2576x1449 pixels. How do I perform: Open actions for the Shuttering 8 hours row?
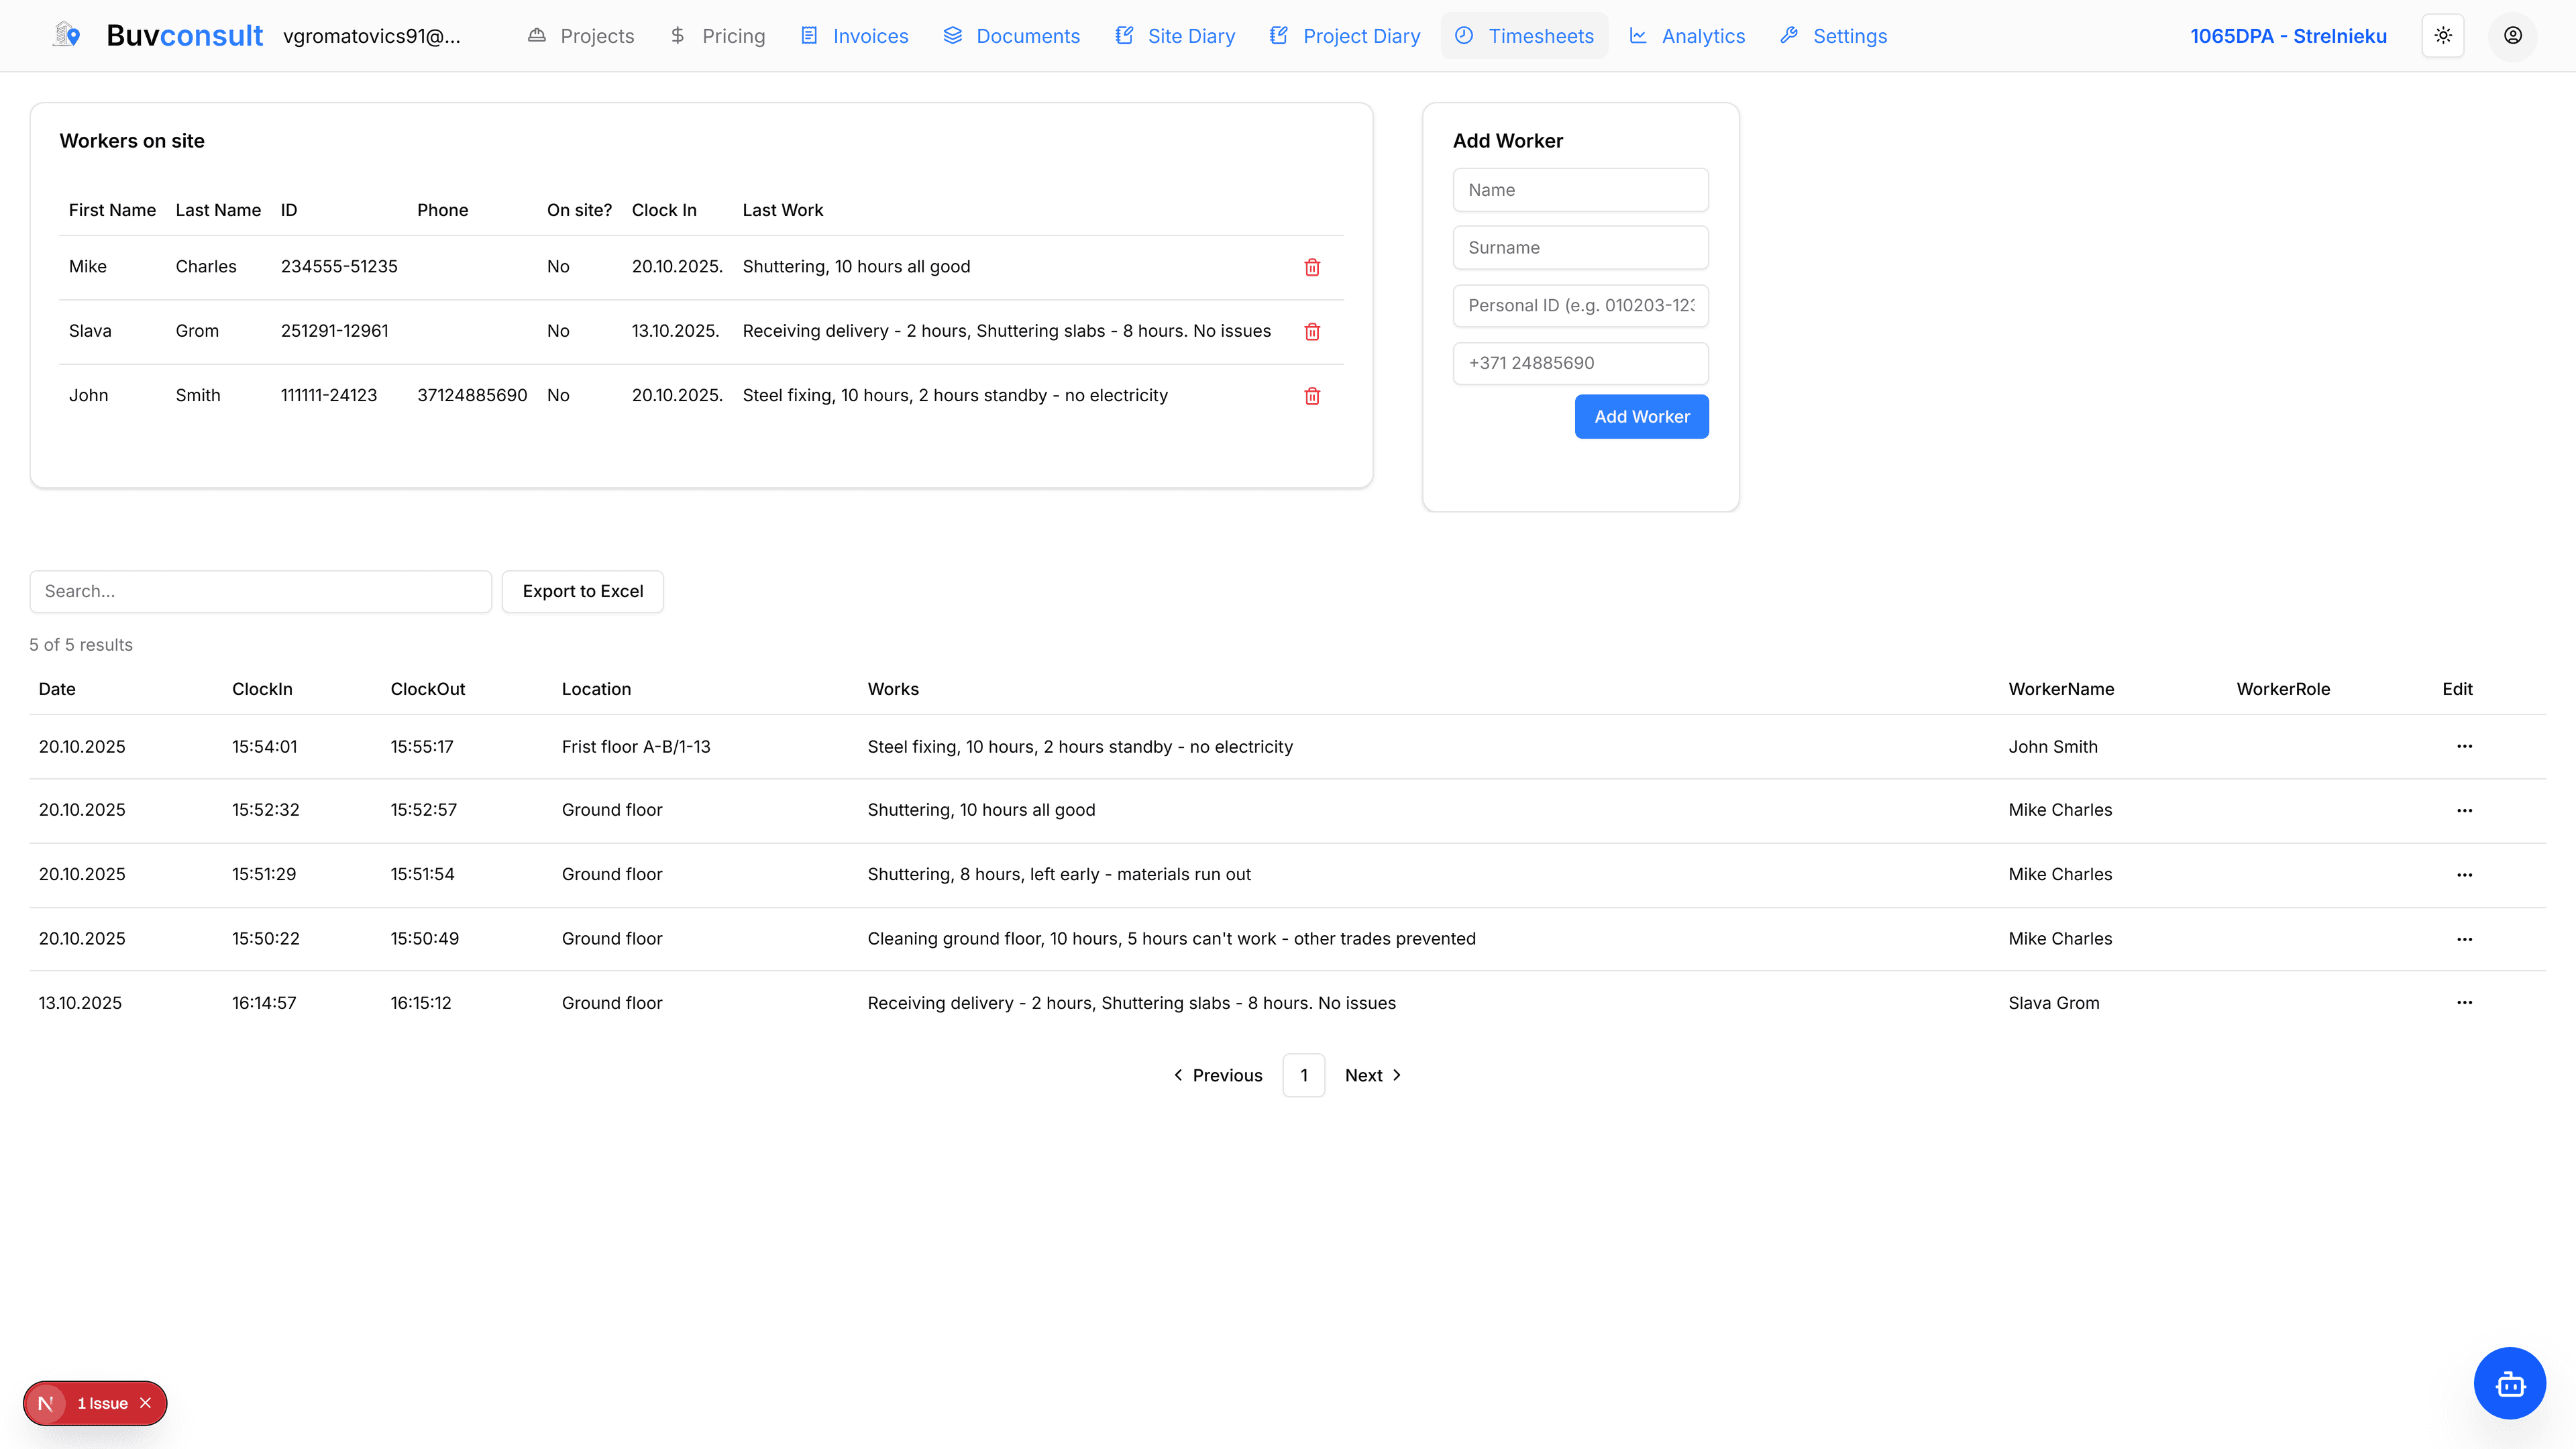click(x=2465, y=874)
